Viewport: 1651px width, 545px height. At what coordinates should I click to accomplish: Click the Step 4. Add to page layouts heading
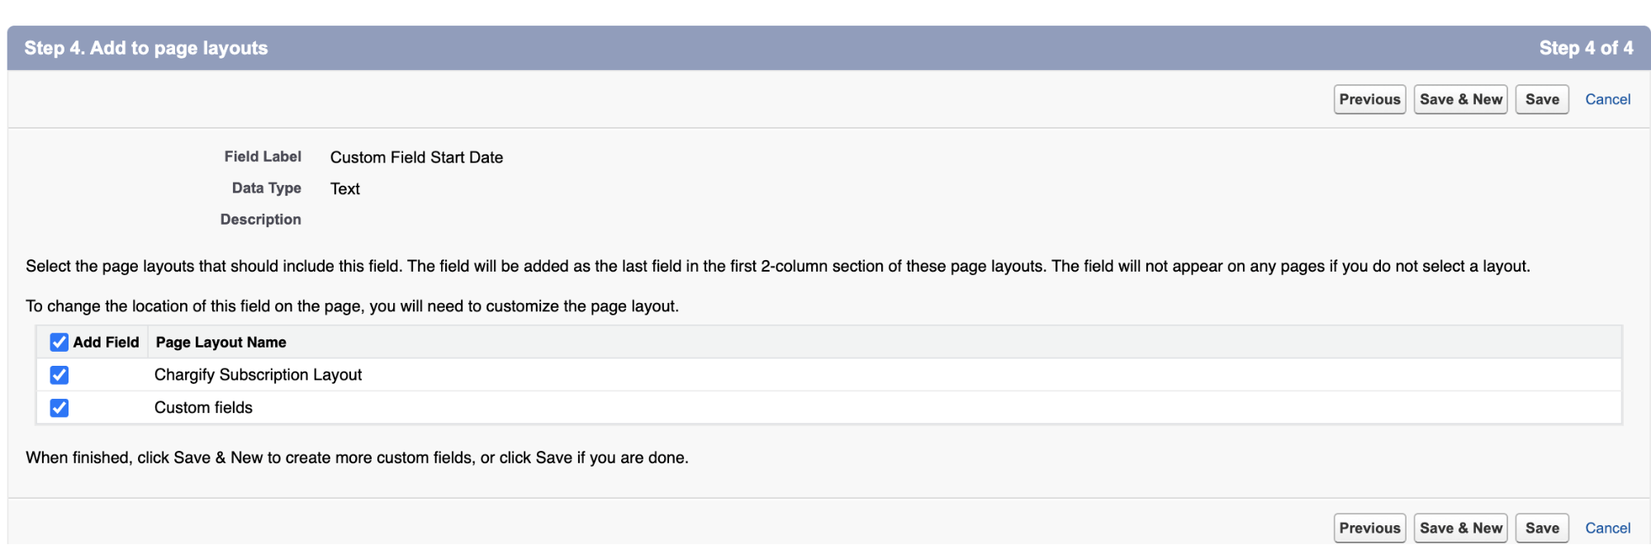[146, 48]
